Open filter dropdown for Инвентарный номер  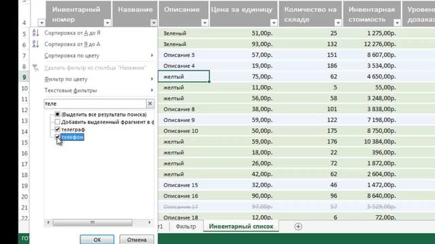[x=107, y=22]
